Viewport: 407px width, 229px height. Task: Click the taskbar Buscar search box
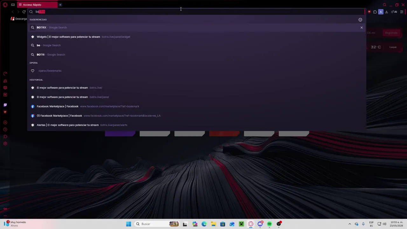(157, 224)
